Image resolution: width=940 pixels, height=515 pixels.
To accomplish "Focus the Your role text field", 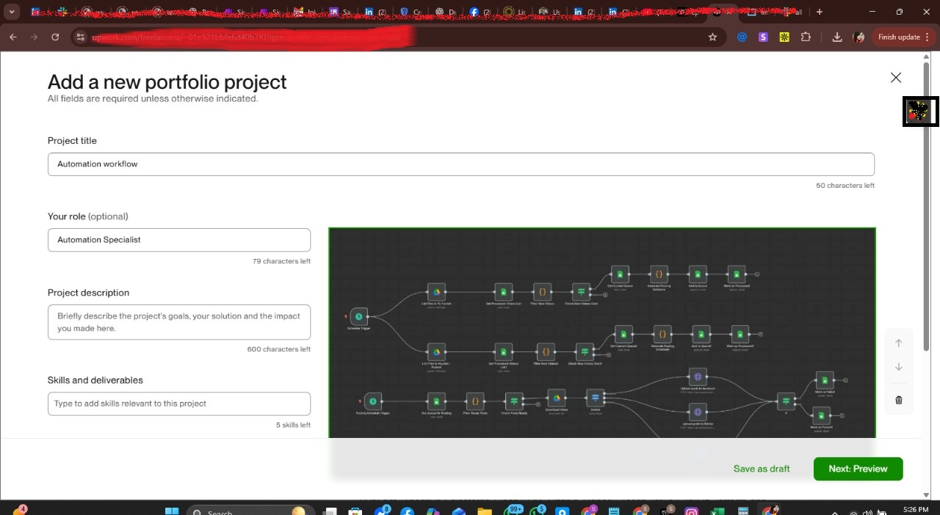I will coord(179,240).
